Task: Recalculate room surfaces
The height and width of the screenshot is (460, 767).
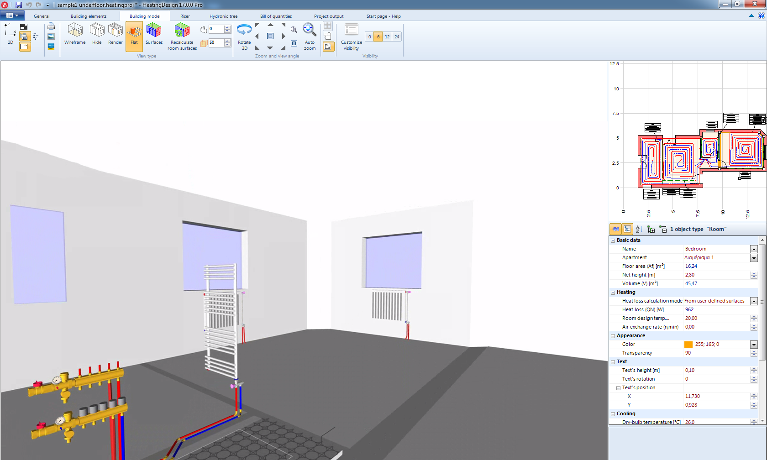Action: 182,37
